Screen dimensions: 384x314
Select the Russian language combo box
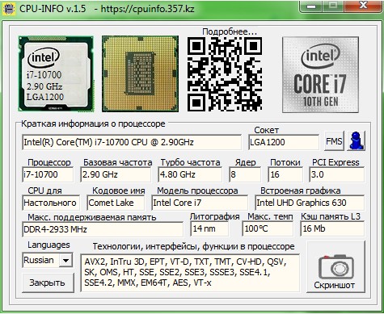point(47,260)
